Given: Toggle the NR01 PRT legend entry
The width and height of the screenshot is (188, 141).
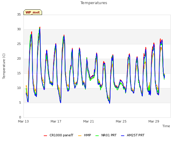Looking at the screenshot, I should 106,135.
